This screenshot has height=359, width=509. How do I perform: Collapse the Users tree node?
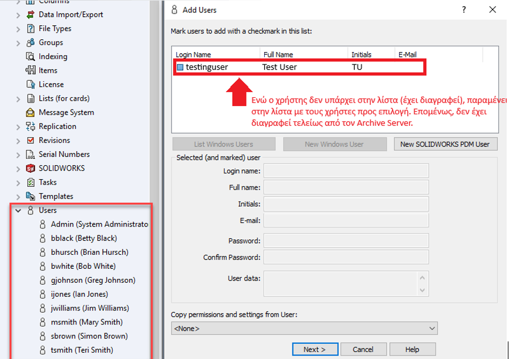(18, 210)
